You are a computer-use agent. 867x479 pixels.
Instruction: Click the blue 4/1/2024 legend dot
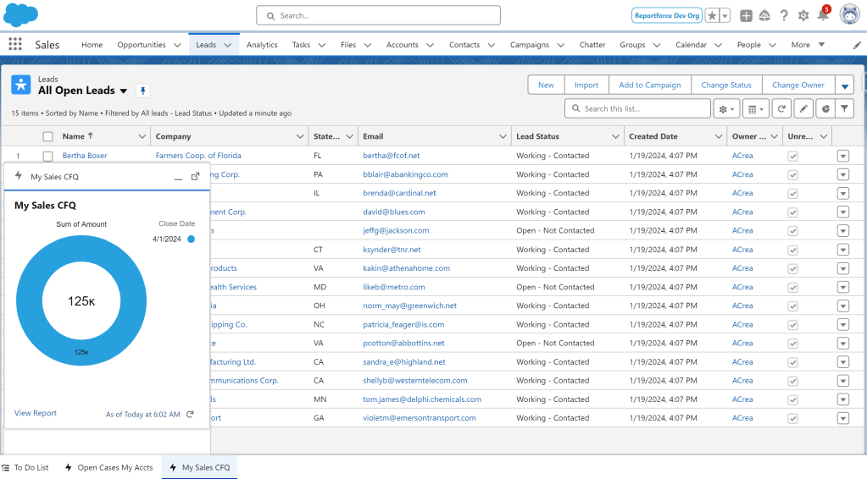pos(191,239)
